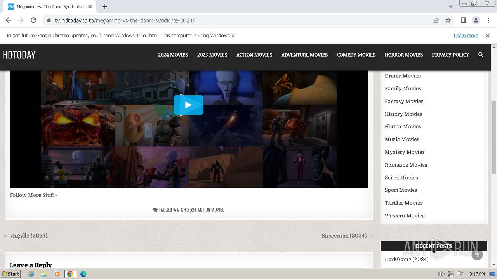This screenshot has width=497, height=279.
Task: Switch to Chrome taskbar icon
Action: [x=70, y=274]
